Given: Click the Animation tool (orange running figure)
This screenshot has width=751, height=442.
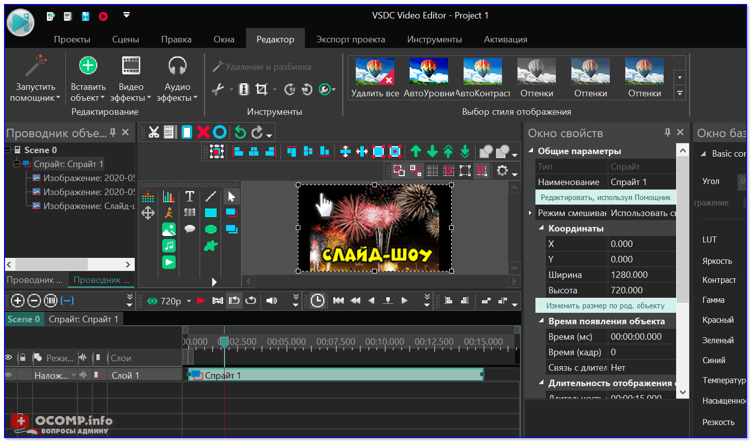Looking at the screenshot, I should pyautogui.click(x=169, y=213).
